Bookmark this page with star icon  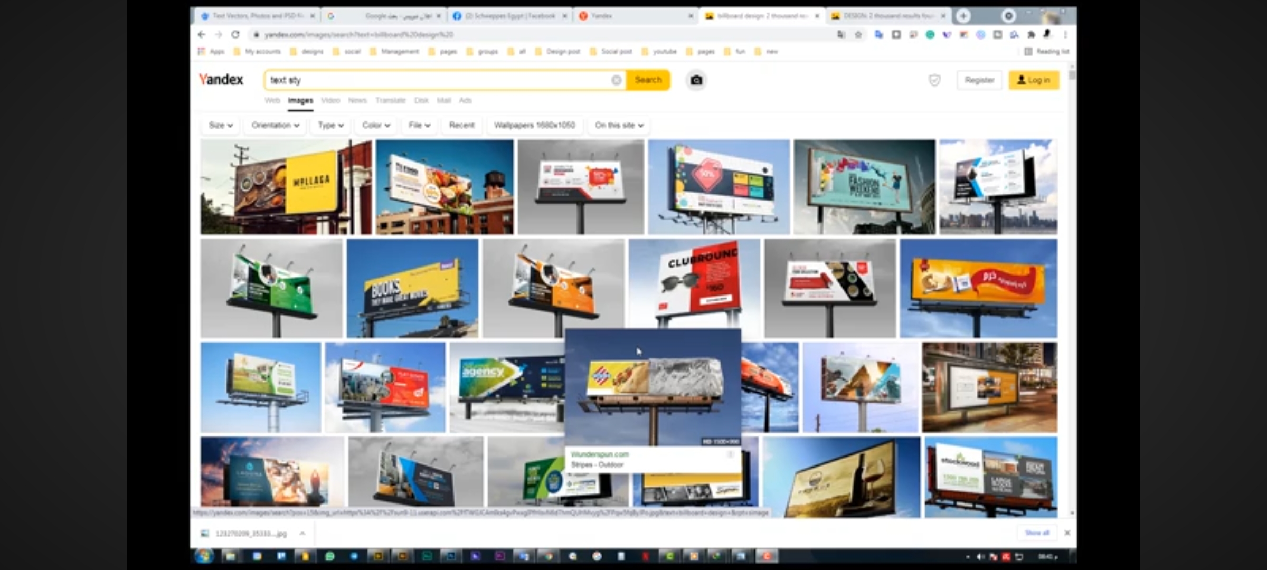click(858, 35)
